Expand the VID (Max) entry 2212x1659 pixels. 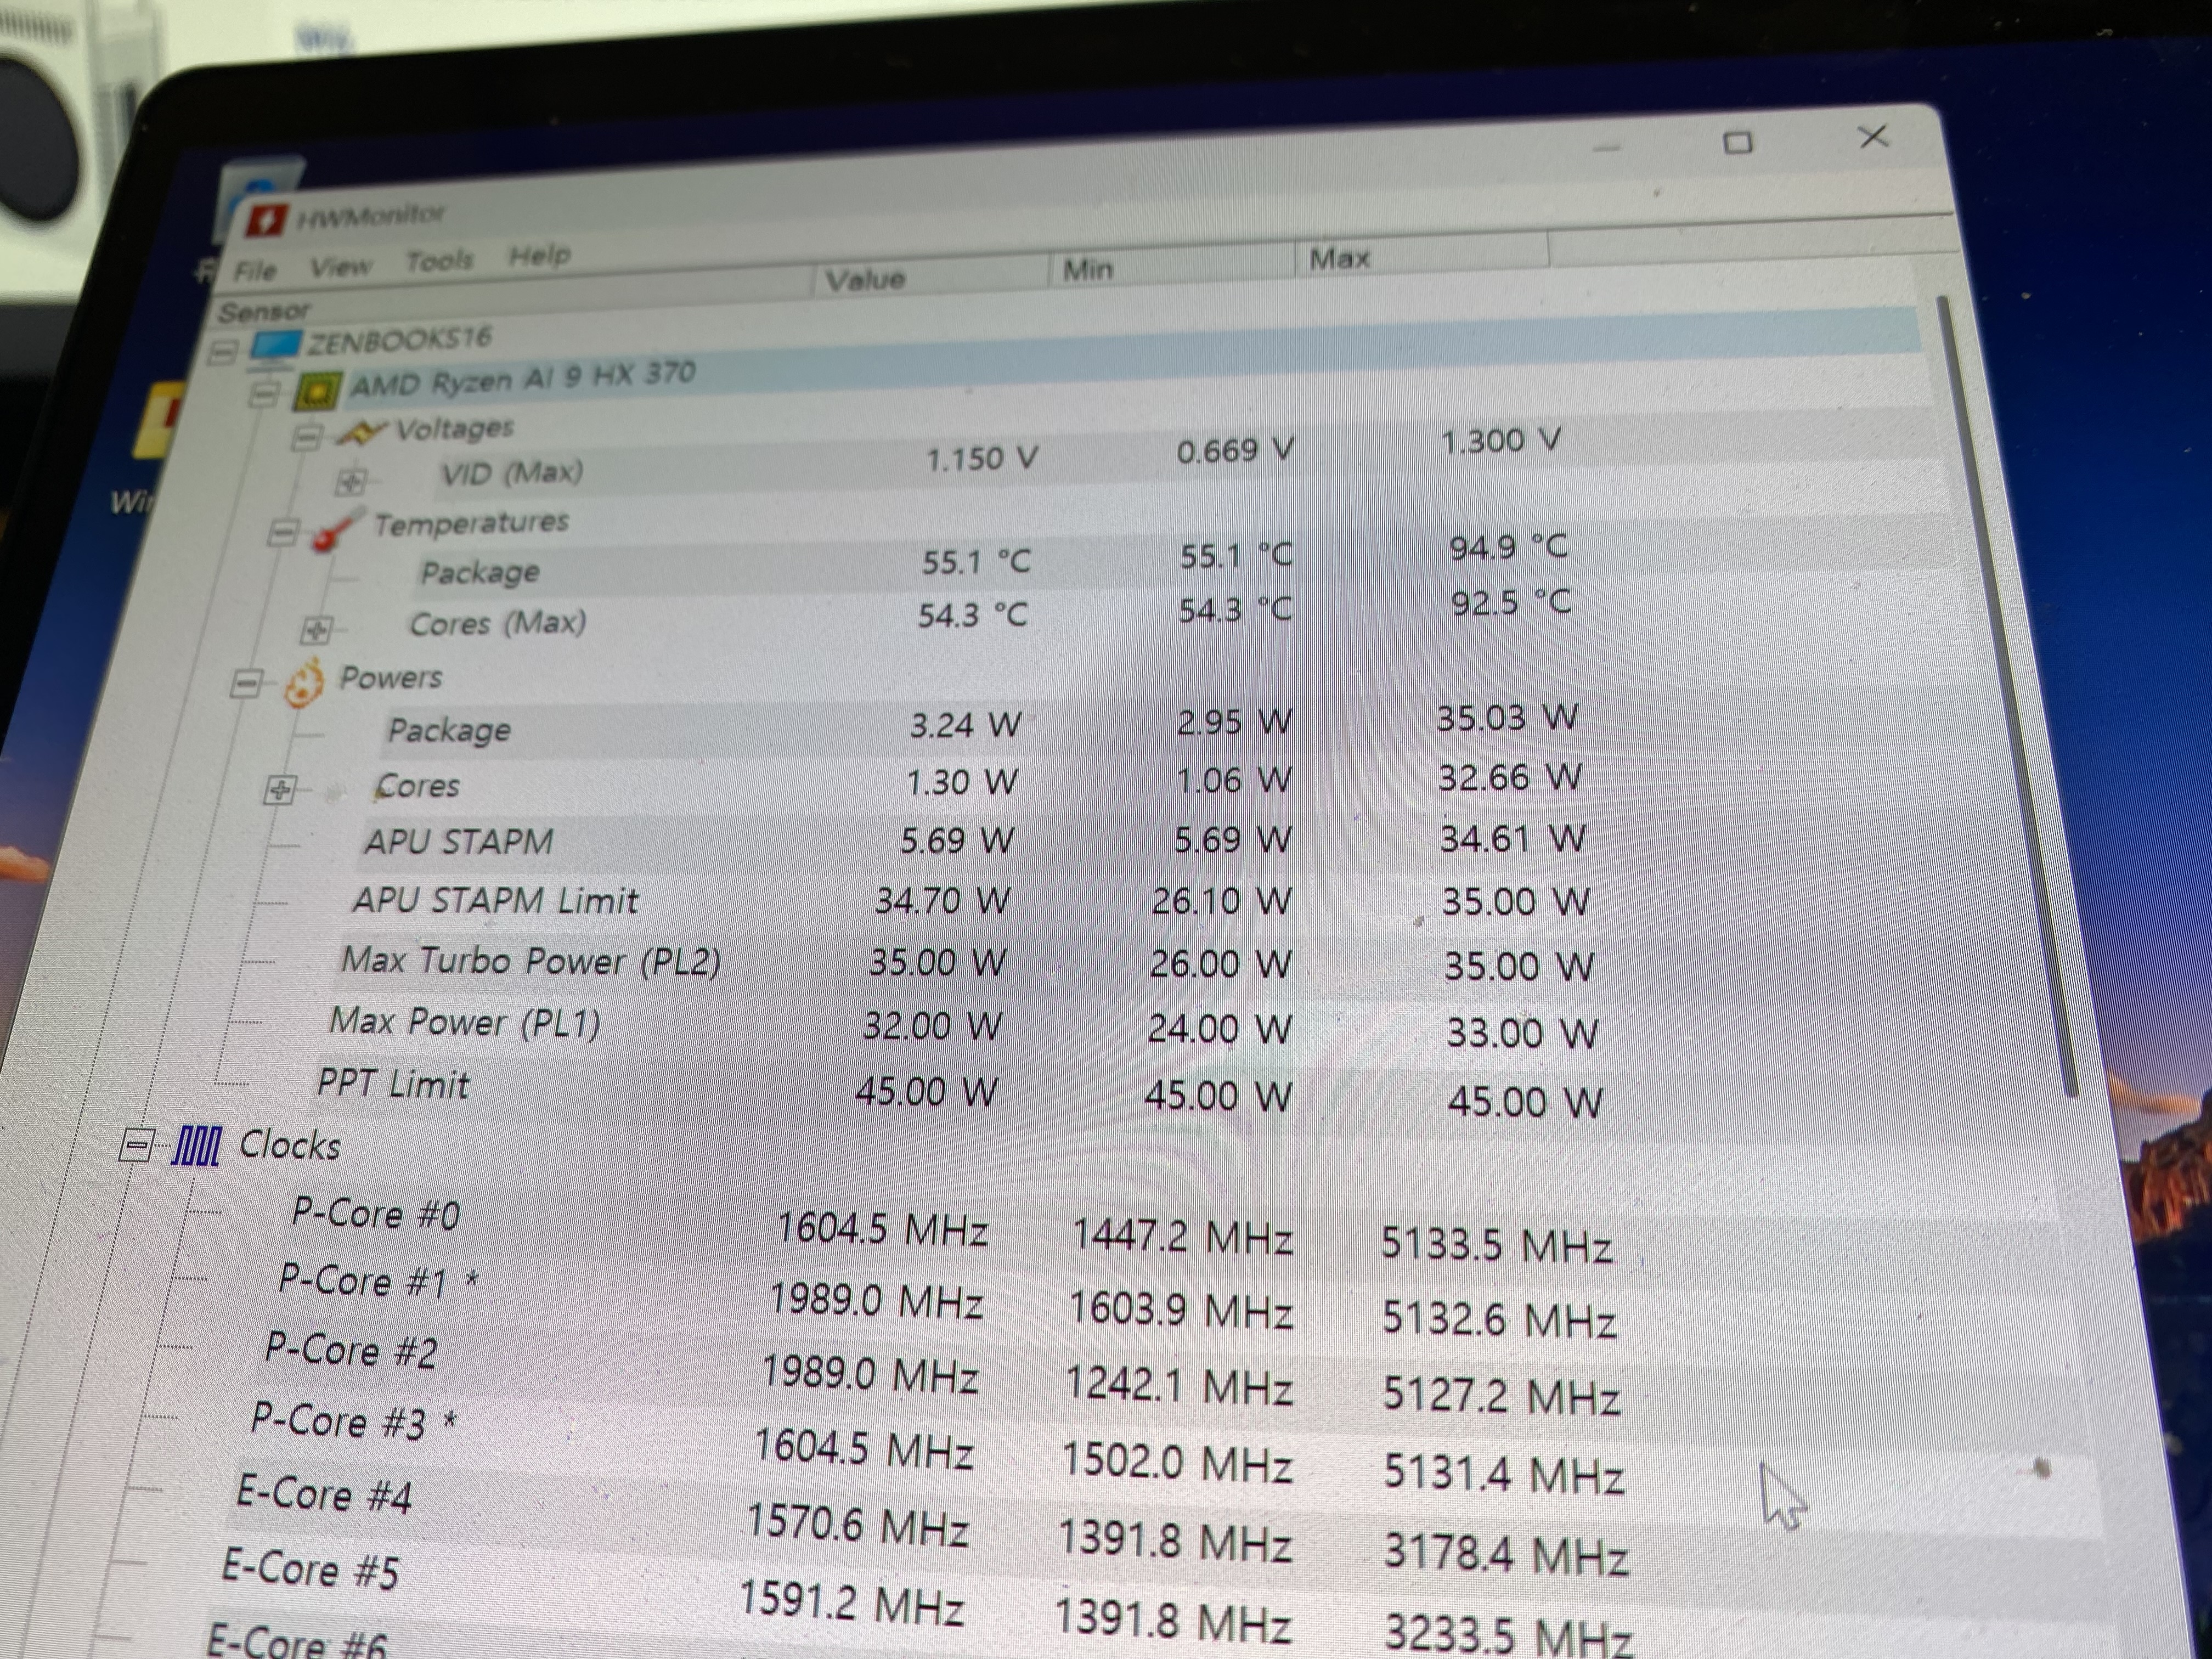coord(350,481)
